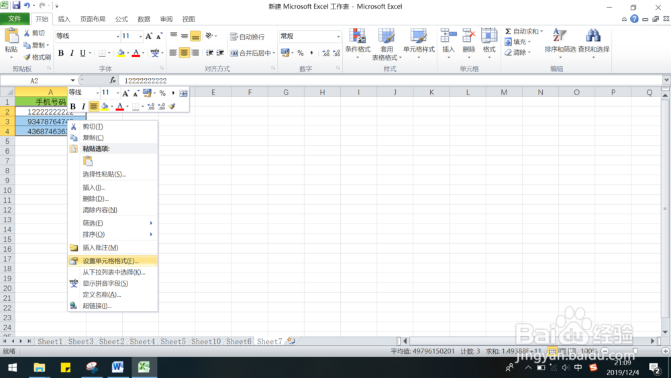671x378 pixels.
Task: Click the Format Painter brush in ribbon
Action: 27,57
